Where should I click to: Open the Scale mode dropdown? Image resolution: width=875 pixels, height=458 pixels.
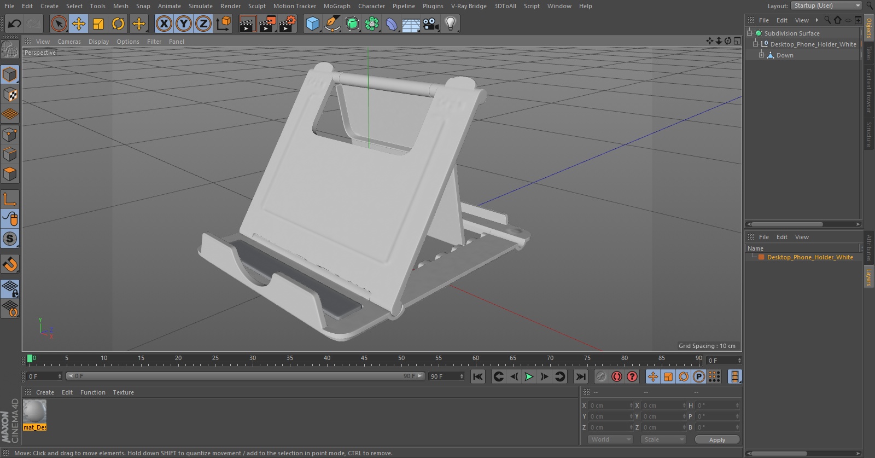click(664, 439)
